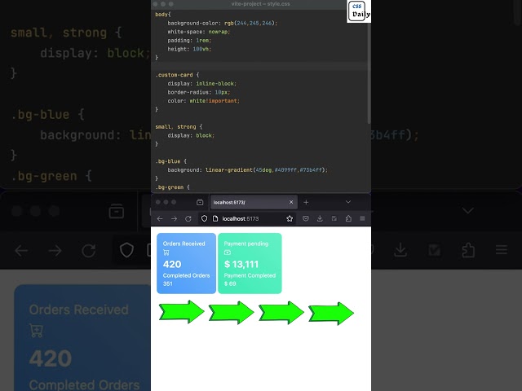Click the 'height: 100vh;' line
This screenshot has height=391, width=522.
(x=189, y=49)
